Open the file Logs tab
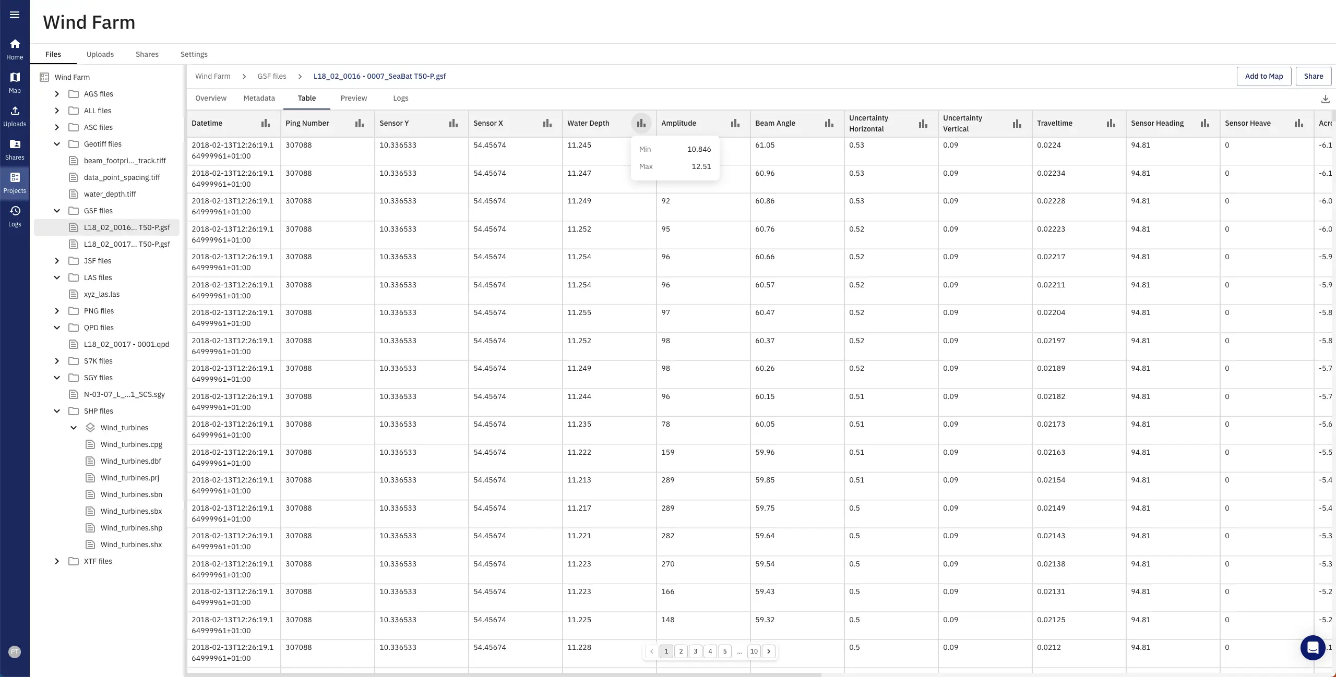 (401, 98)
